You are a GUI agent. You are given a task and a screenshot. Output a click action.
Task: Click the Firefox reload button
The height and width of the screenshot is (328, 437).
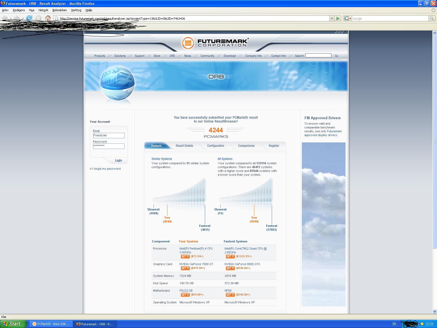tap(29, 18)
